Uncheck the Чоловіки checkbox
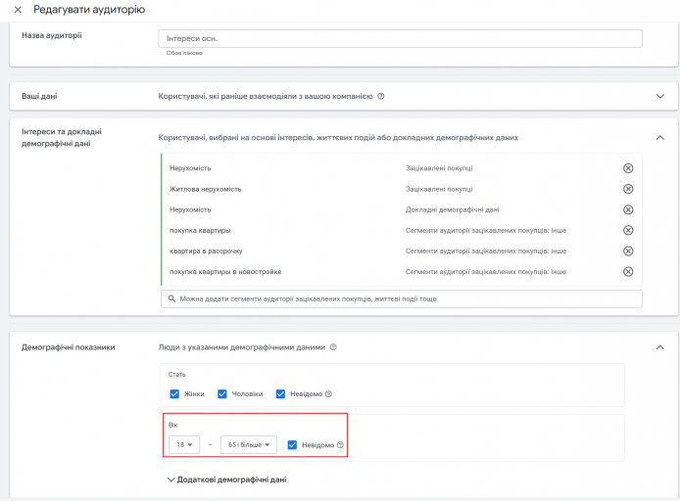Screen dimensions: 680x501 coord(222,394)
